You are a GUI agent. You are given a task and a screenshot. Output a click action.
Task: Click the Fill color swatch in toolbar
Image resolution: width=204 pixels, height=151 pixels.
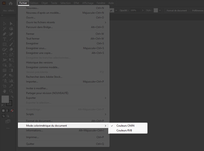tap(5, 99)
